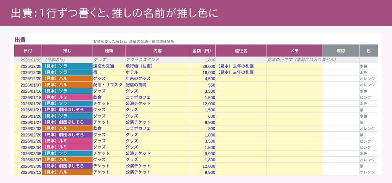
Task: Select the date cell 2026/01/05
Action: (x=28, y=60)
